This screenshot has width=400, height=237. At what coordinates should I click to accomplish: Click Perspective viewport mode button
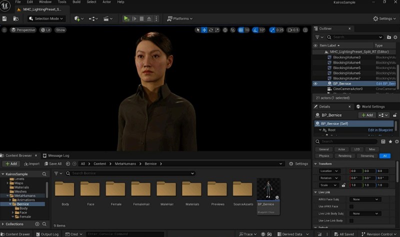click(x=23, y=30)
